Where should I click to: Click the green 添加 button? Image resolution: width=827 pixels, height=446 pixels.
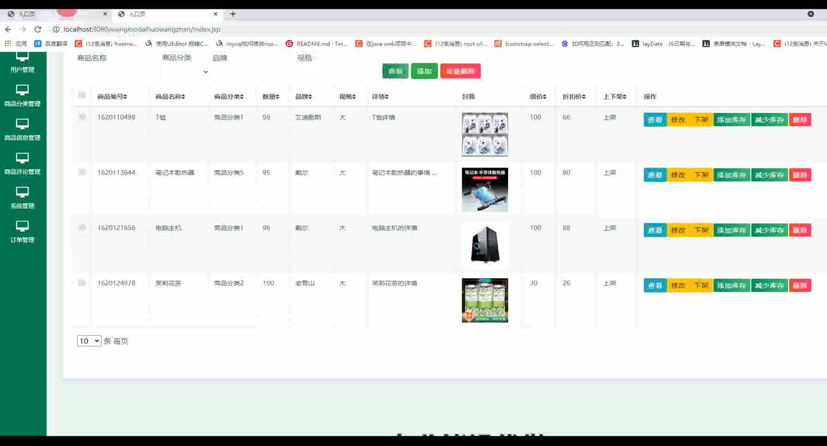coord(424,71)
